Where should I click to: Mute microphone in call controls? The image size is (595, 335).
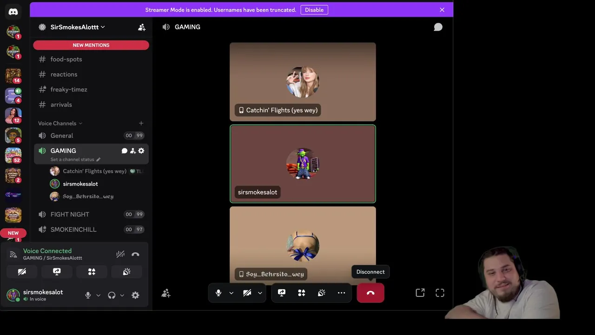tap(218, 293)
